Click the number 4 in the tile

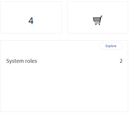pyautogui.click(x=31, y=21)
